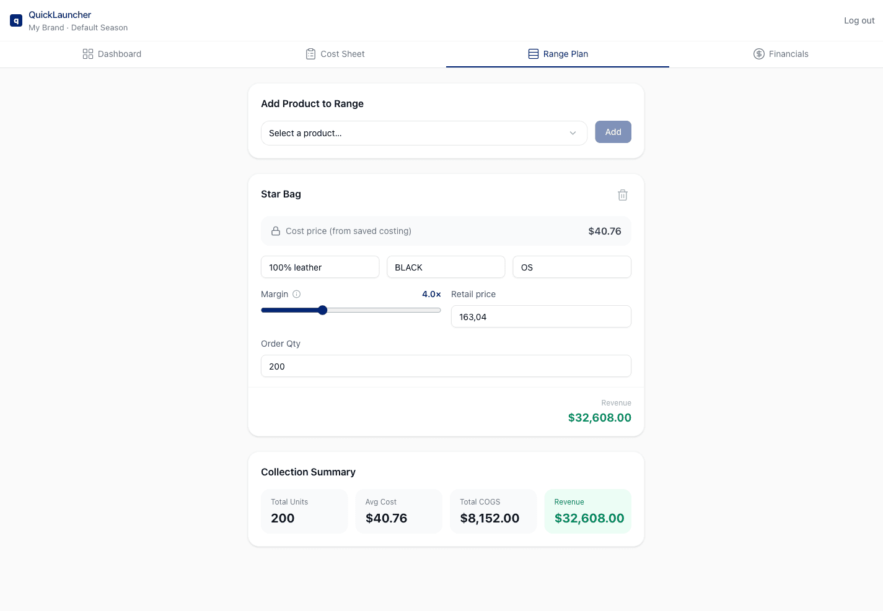This screenshot has height=611, width=883.
Task: Click the Collection Summary heading
Action: point(308,472)
